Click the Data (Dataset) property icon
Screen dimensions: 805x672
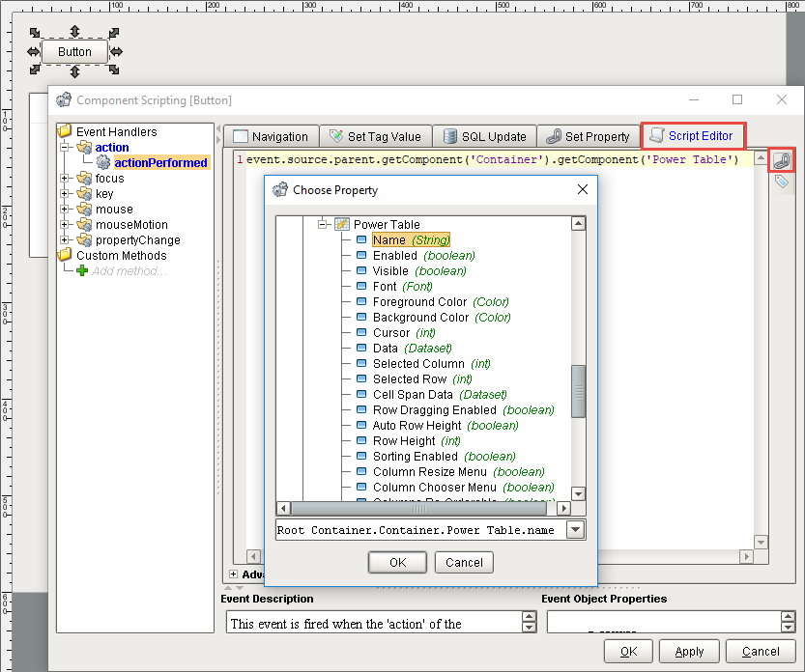[361, 348]
